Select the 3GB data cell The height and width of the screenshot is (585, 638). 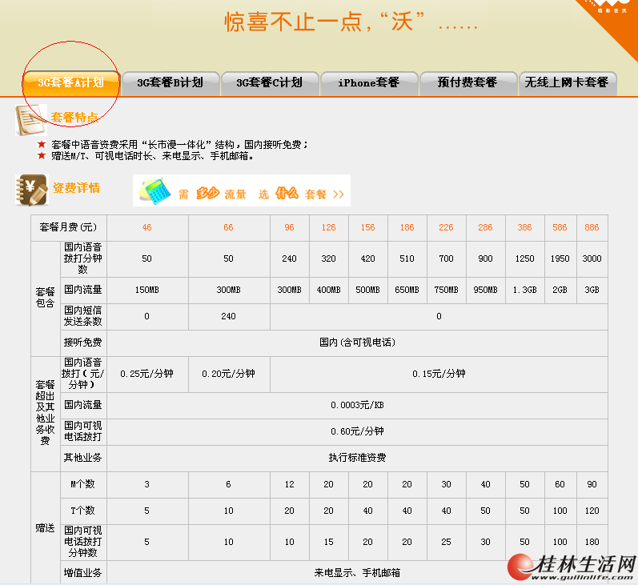(x=592, y=290)
